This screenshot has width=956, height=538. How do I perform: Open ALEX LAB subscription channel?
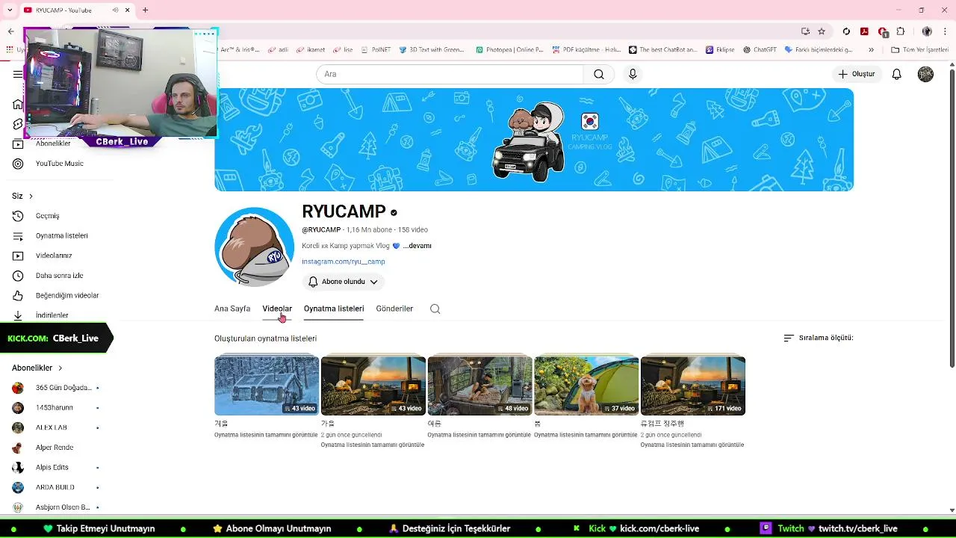(56, 428)
